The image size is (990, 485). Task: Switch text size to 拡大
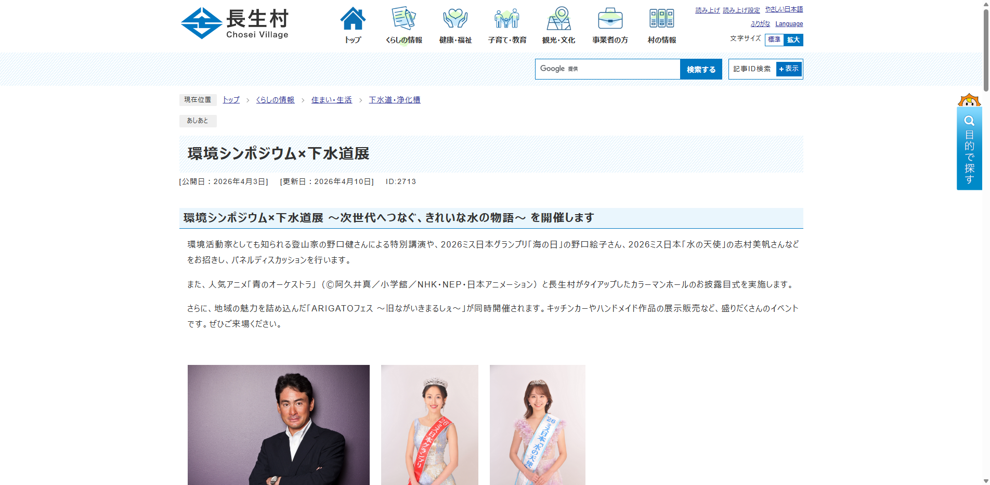pos(793,40)
